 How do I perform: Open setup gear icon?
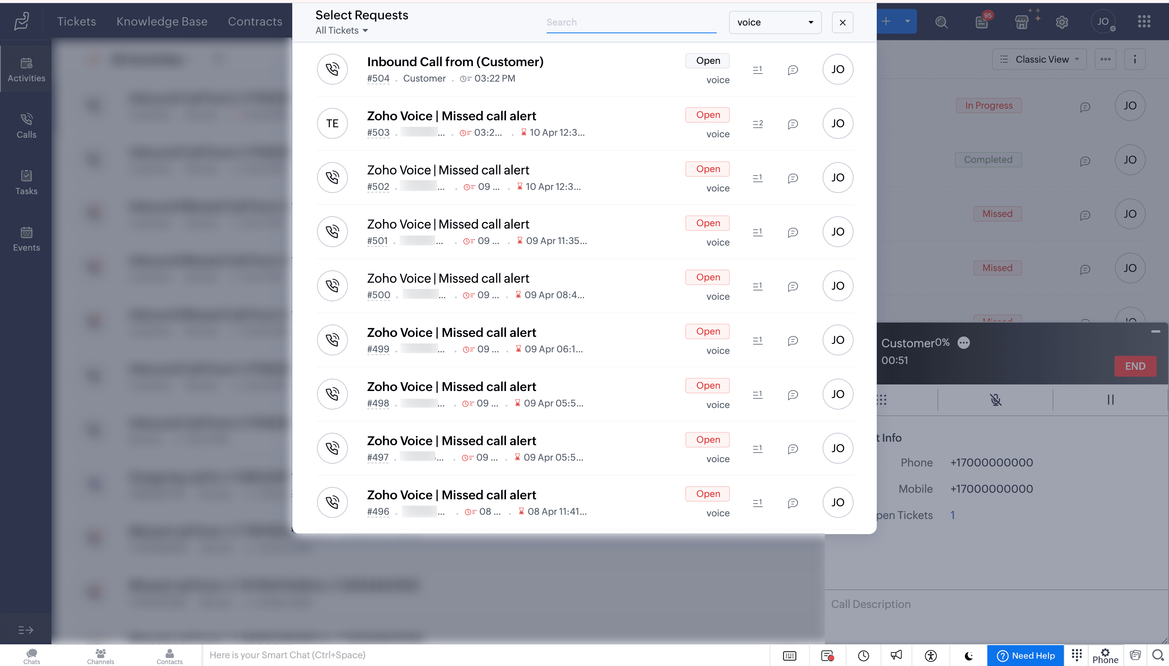tap(1062, 22)
